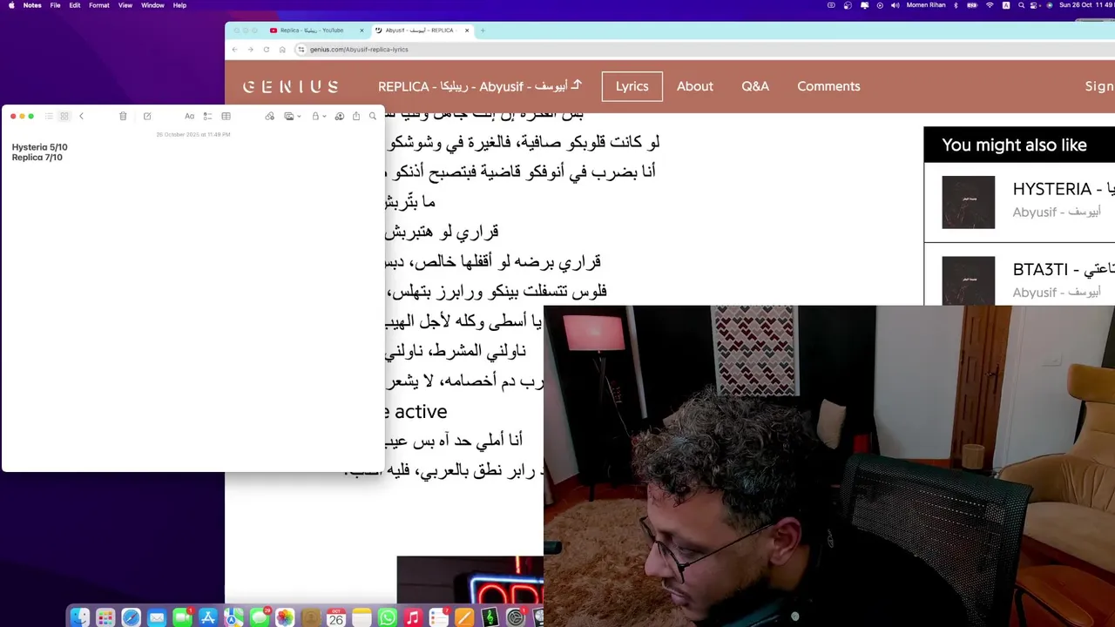Select the 'Hysteria 5/10' line in note

tap(39, 147)
